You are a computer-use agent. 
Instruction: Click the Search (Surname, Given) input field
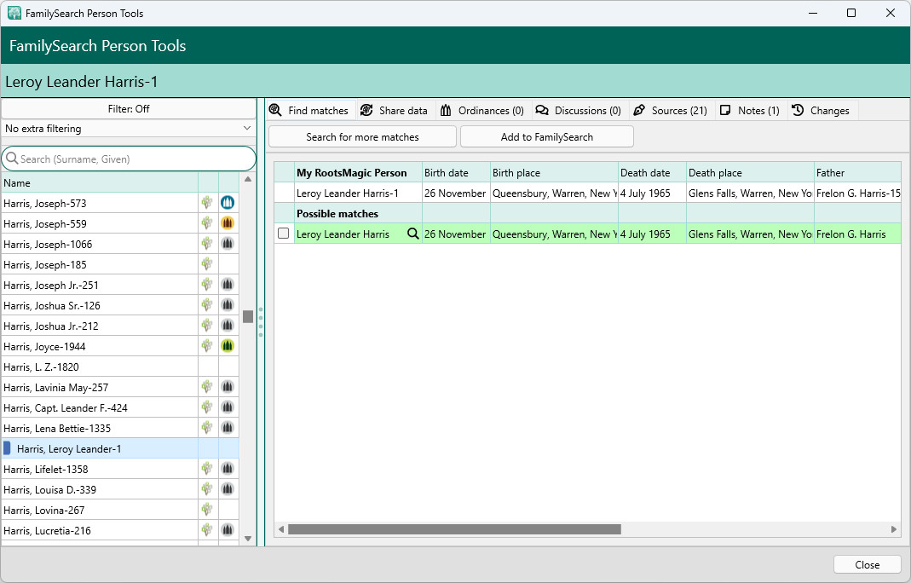(129, 159)
